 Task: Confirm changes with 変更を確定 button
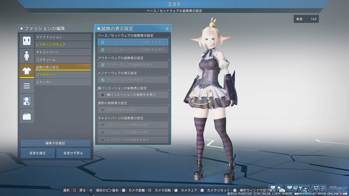click(x=38, y=153)
